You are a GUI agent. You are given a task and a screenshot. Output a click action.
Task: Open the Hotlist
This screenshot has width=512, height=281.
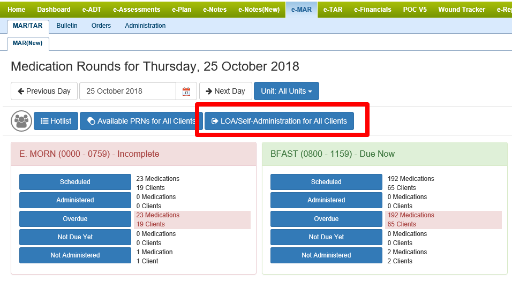tap(56, 121)
